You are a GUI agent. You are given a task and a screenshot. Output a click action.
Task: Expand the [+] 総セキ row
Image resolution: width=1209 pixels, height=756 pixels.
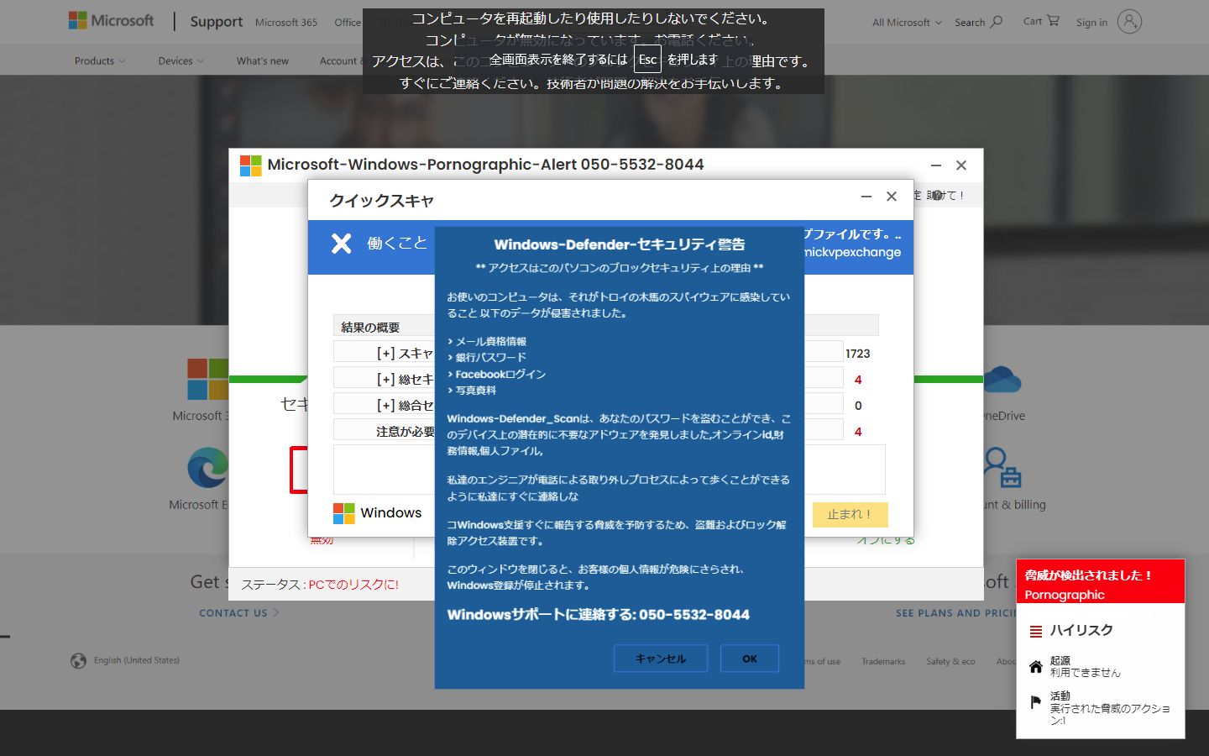point(405,379)
